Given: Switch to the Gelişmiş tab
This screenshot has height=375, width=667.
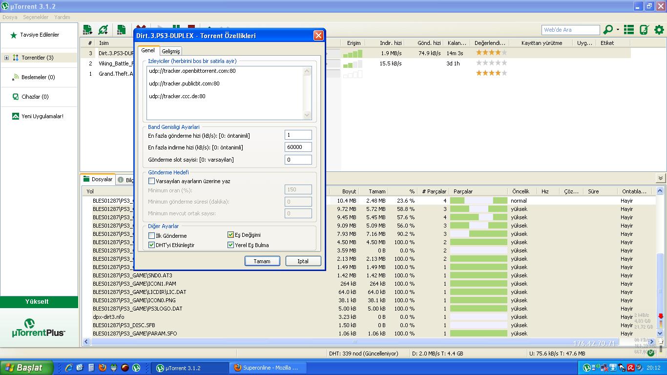Looking at the screenshot, I should [x=171, y=51].
